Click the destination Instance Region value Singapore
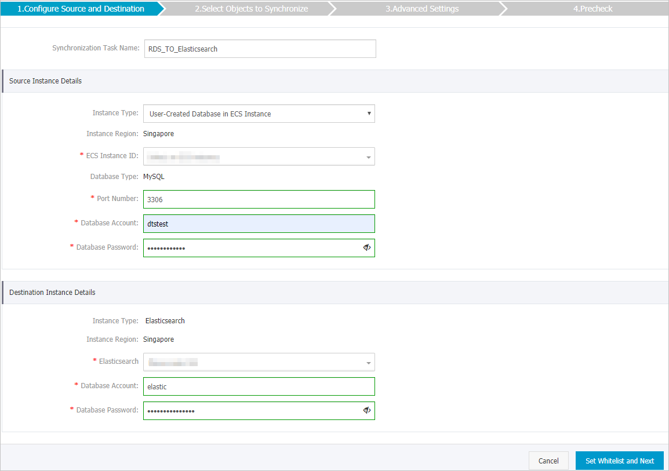The height and width of the screenshot is (471, 669). [x=158, y=339]
